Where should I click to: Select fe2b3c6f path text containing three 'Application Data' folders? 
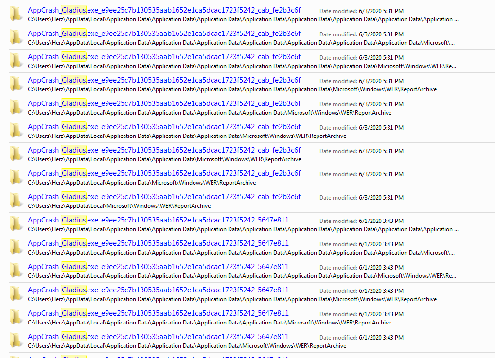point(187,136)
